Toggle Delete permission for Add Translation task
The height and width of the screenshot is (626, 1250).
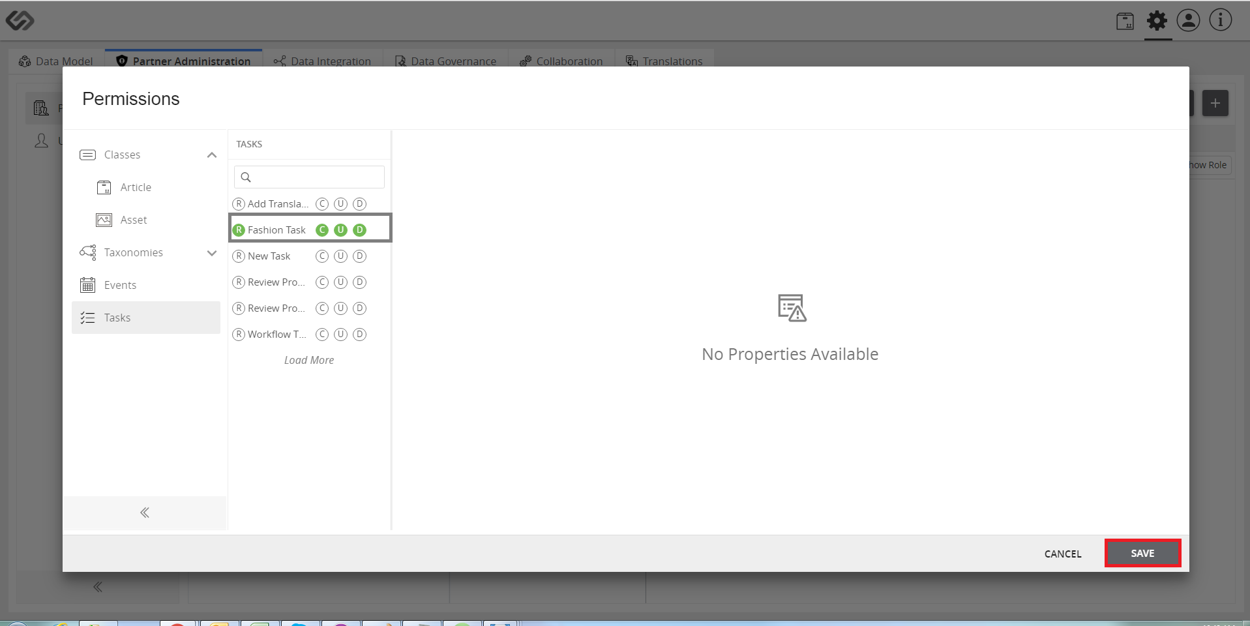click(359, 204)
